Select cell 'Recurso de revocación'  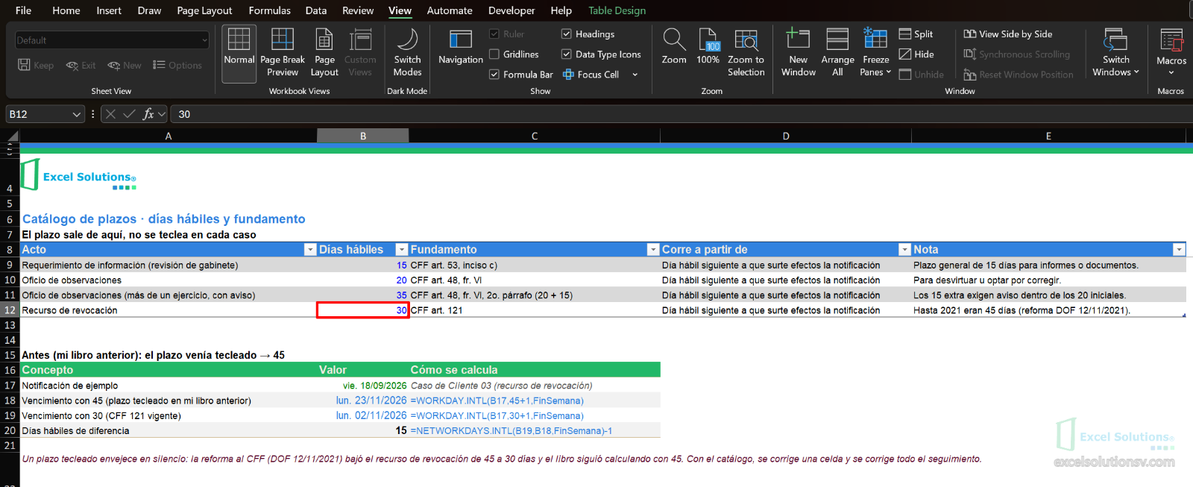click(169, 310)
